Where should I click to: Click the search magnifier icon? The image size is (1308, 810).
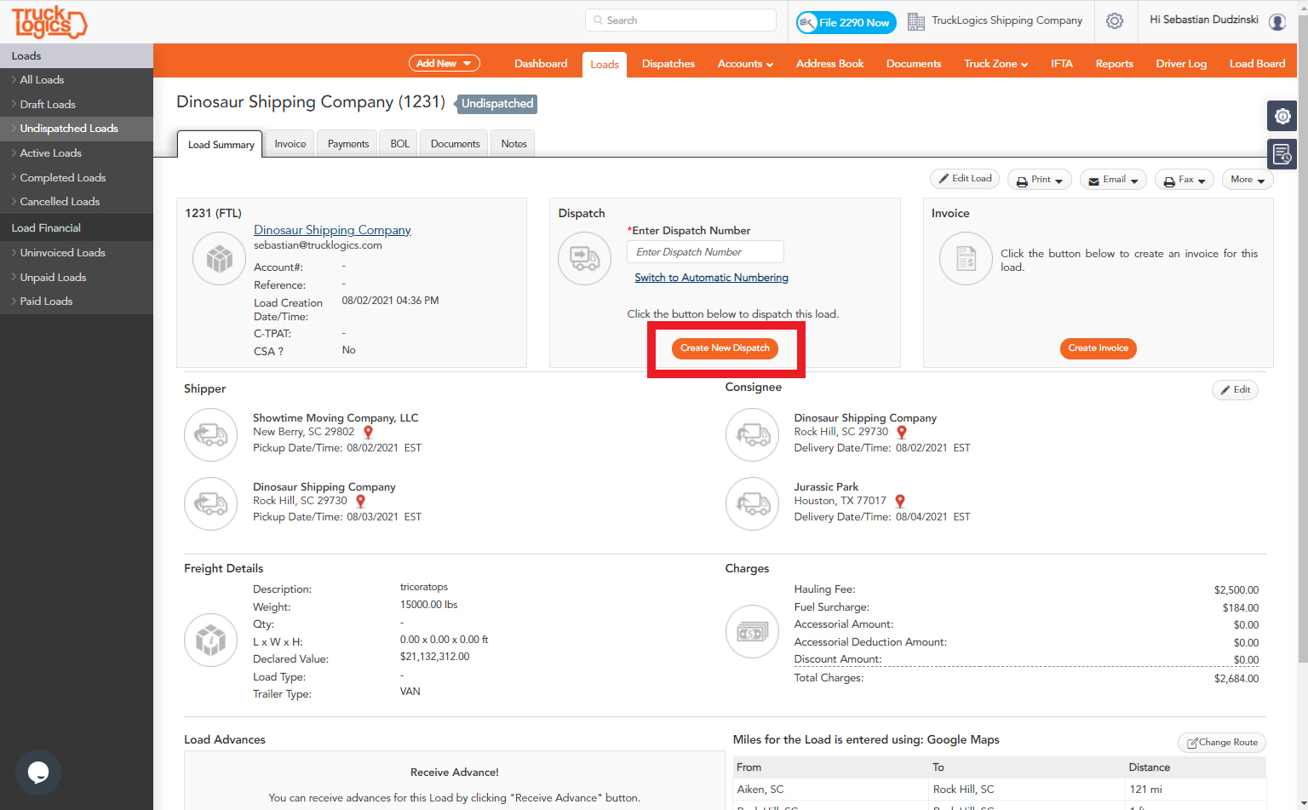tap(599, 20)
